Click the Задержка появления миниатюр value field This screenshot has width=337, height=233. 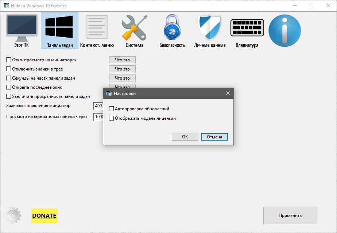click(x=98, y=106)
